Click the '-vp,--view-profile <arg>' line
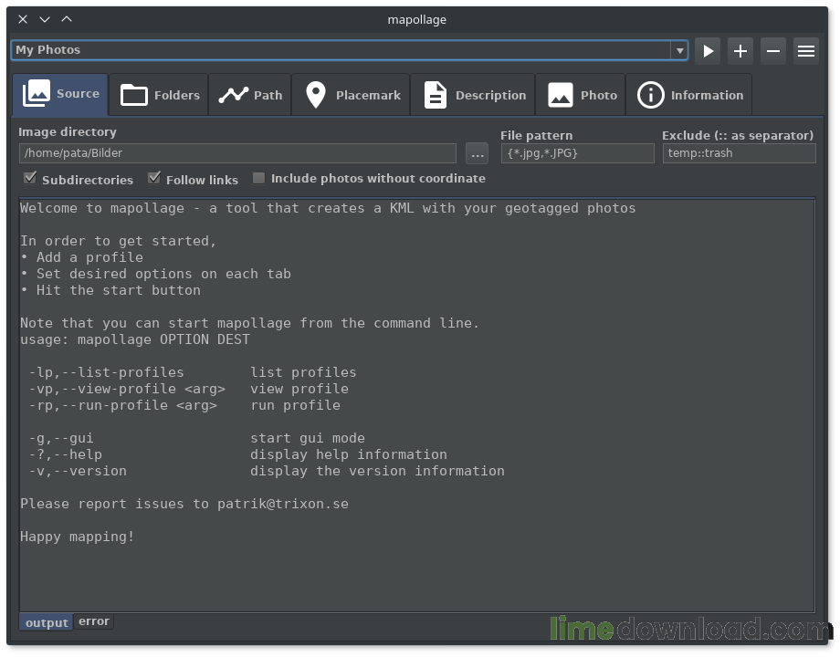This screenshot has height=657, width=840. pos(189,389)
